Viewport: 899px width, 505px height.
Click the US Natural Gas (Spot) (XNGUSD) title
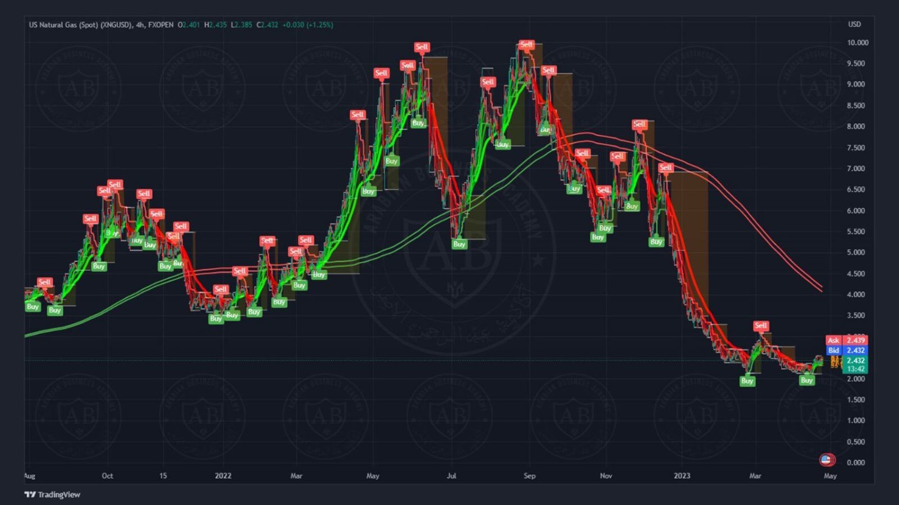80,25
